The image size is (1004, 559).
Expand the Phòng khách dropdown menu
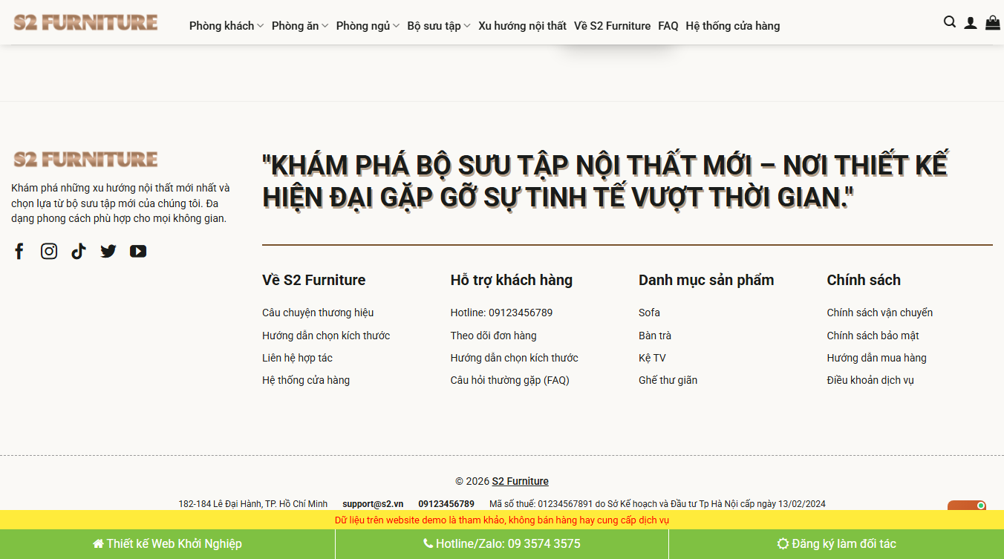click(x=226, y=25)
